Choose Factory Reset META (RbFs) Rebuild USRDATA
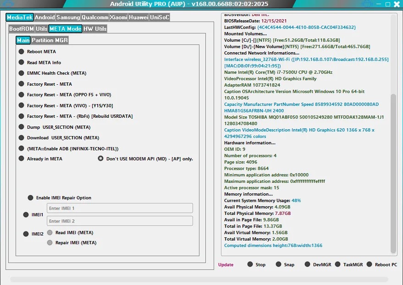Image resolution: width=403 pixels, height=285 pixels. click(76, 116)
